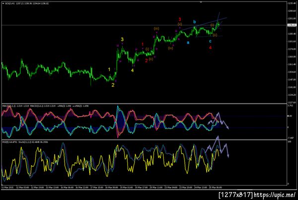Viewport: 298px width, 200px height.
Task: Click the 1201.80 price scale label
Action: point(292,19)
